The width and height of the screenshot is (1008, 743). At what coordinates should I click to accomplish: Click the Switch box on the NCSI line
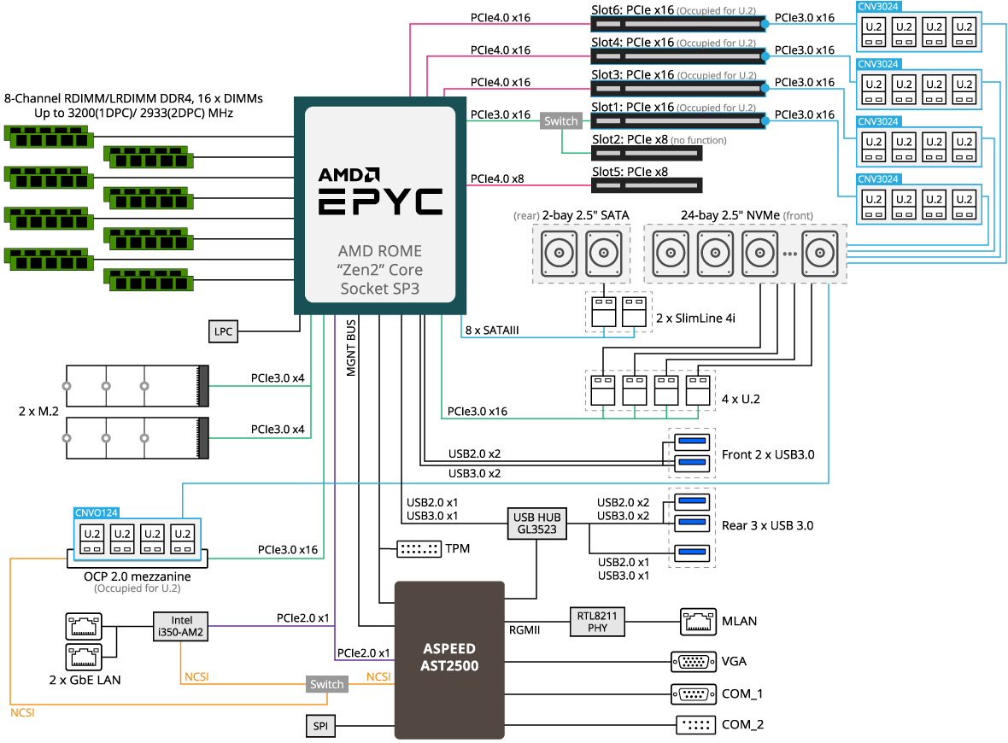coord(326,684)
